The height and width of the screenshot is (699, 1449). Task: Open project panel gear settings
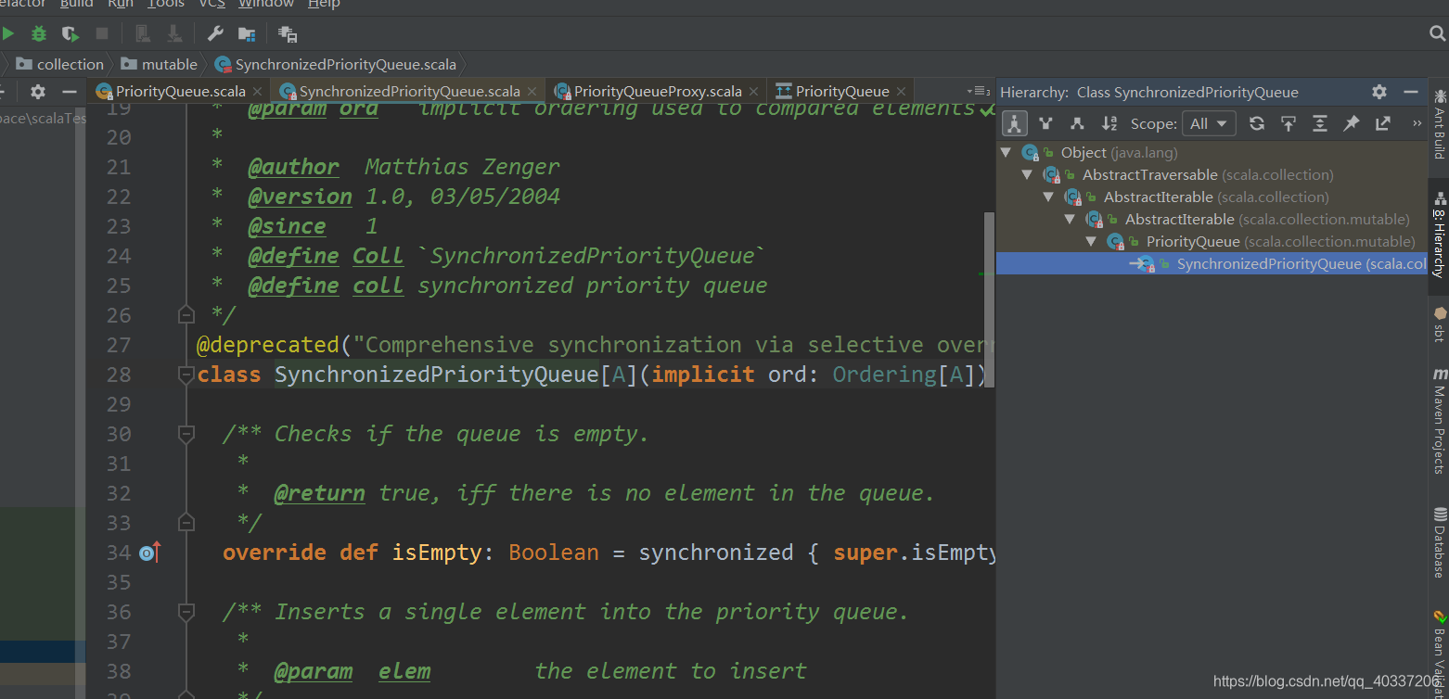pyautogui.click(x=38, y=91)
